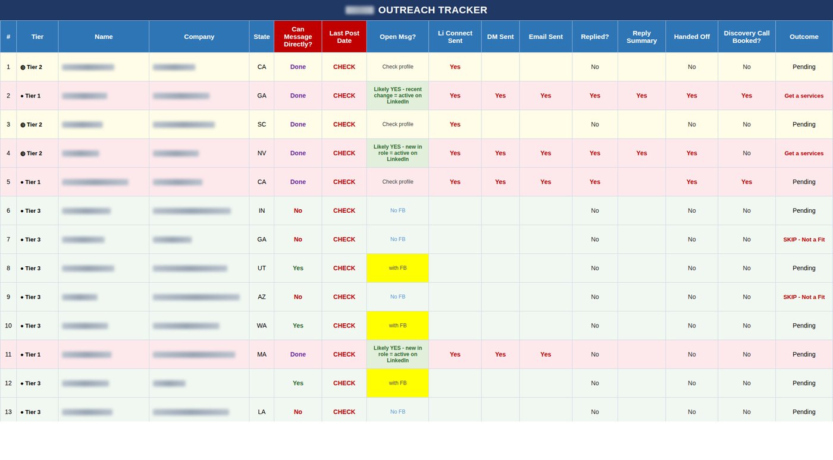Screen dimensions: 833x460
Task: Select the State column header
Action: pyautogui.click(x=262, y=36)
